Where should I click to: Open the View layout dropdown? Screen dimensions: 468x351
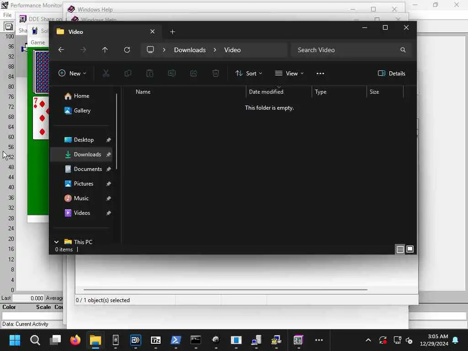coord(289,74)
